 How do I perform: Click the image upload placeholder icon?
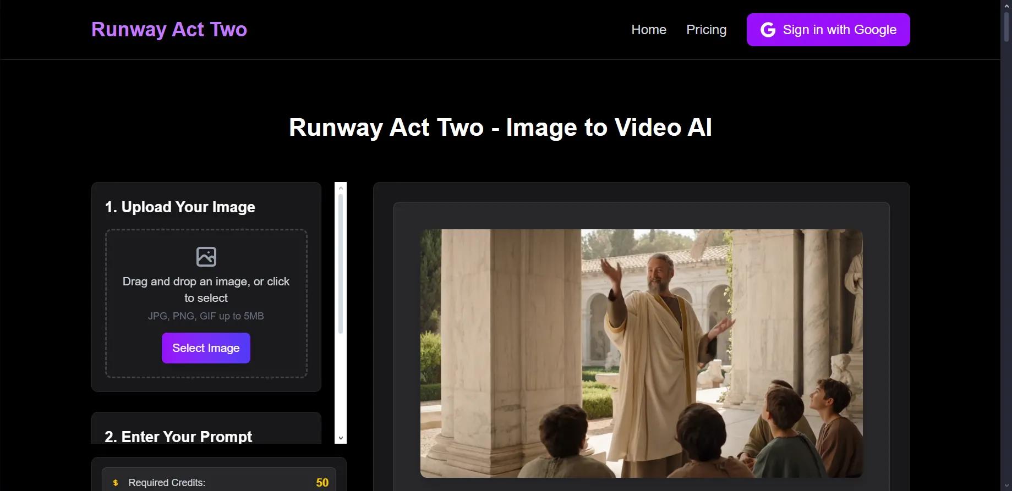tap(206, 257)
